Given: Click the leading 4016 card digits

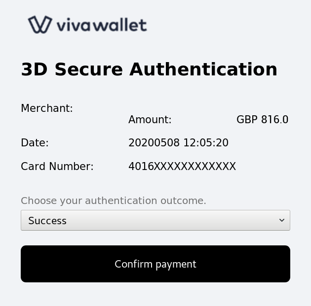Looking at the screenshot, I should (x=141, y=167).
